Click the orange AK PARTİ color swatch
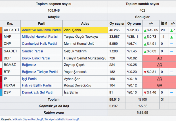This screenshot has height=121, width=176. 1,30
